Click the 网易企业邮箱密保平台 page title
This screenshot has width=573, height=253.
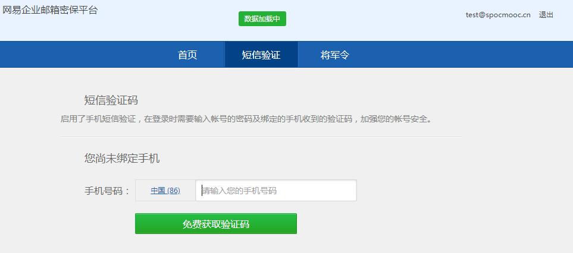coord(50,10)
